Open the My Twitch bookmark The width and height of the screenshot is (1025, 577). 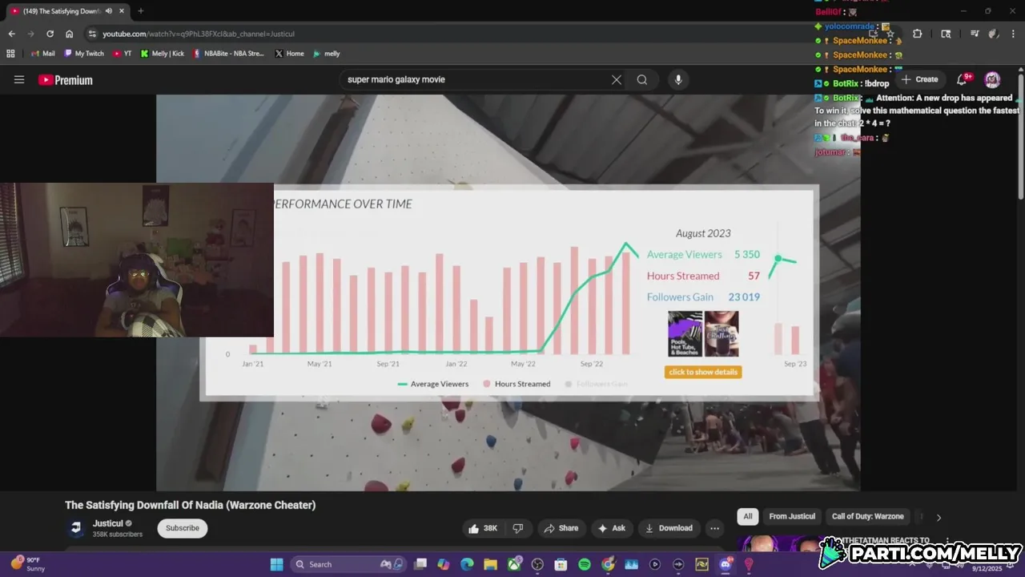click(x=84, y=54)
